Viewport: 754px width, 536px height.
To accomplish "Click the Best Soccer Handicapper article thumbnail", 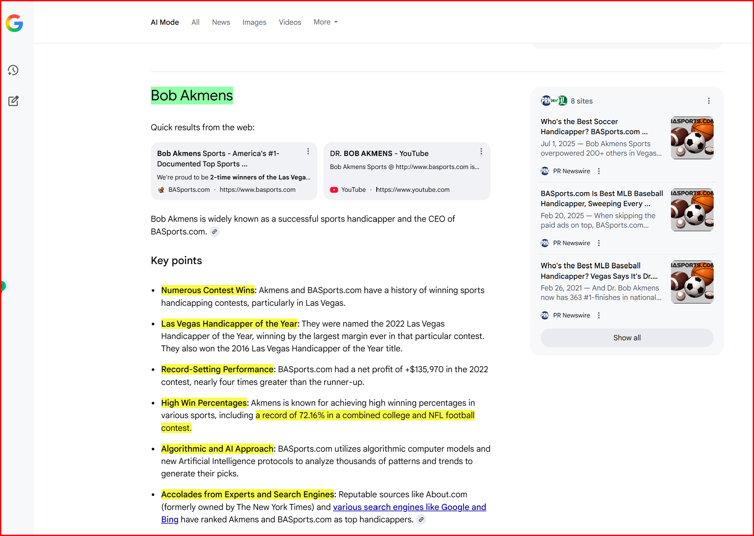I will pyautogui.click(x=692, y=138).
